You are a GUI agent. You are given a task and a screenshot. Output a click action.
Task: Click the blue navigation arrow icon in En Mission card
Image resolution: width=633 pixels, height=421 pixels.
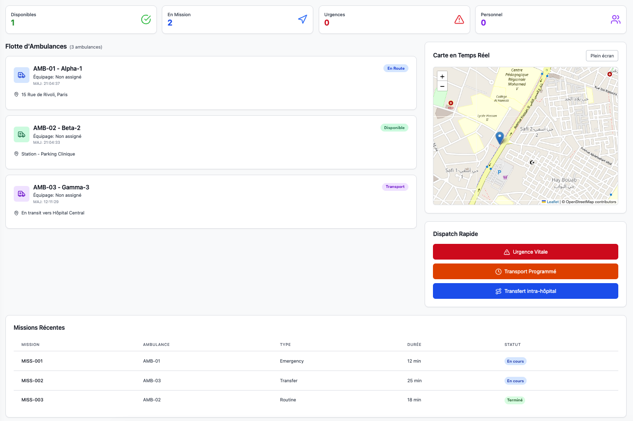[x=303, y=20]
